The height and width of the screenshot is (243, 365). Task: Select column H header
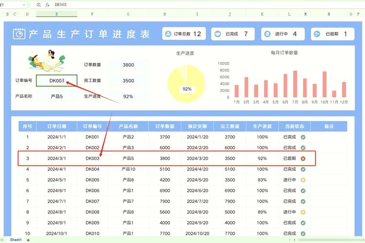pyautogui.click(x=164, y=14)
